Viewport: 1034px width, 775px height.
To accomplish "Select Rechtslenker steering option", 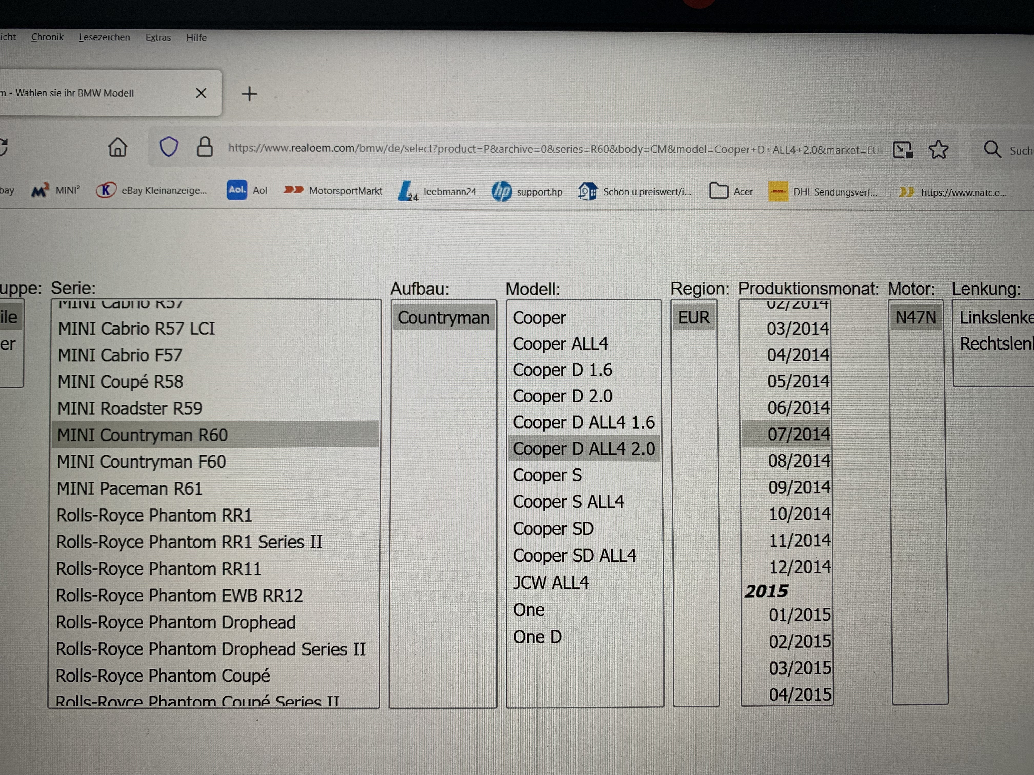I will [x=996, y=344].
